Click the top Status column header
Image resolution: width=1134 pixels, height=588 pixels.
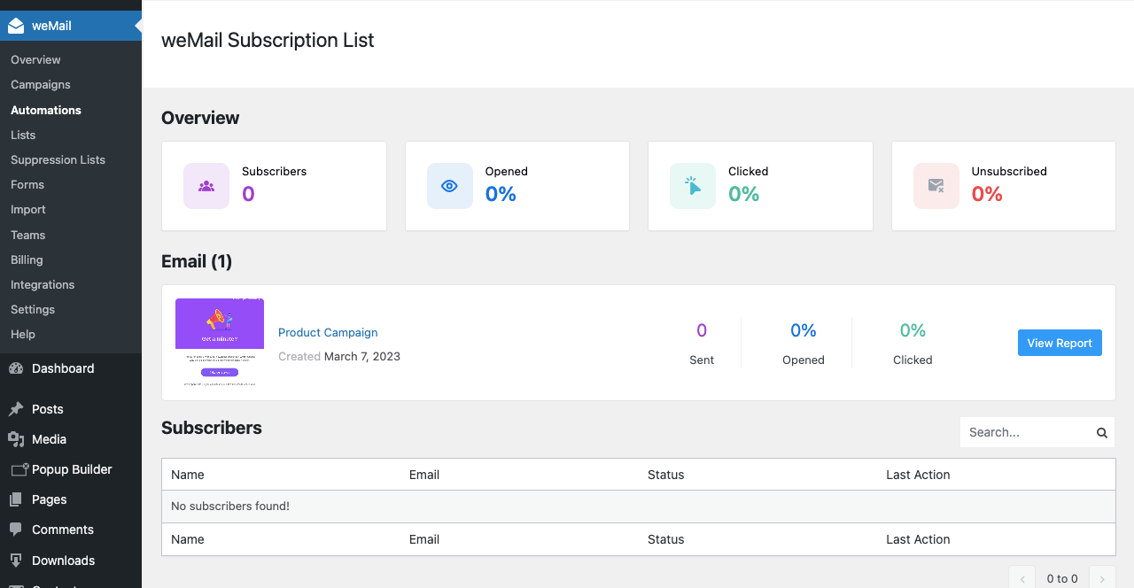point(666,475)
